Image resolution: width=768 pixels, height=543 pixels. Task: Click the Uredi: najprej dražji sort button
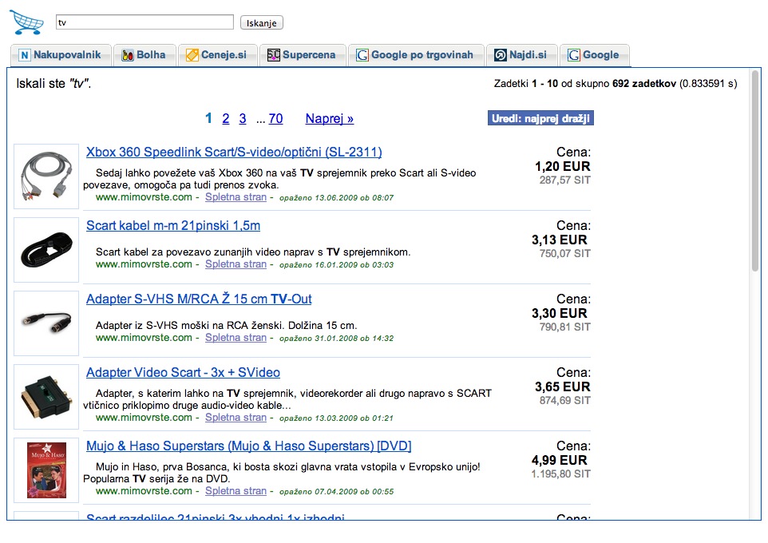point(540,118)
